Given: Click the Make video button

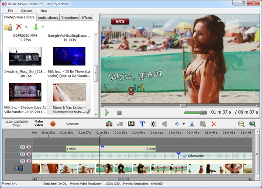Looking at the screenshot, I should click(x=39, y=123).
